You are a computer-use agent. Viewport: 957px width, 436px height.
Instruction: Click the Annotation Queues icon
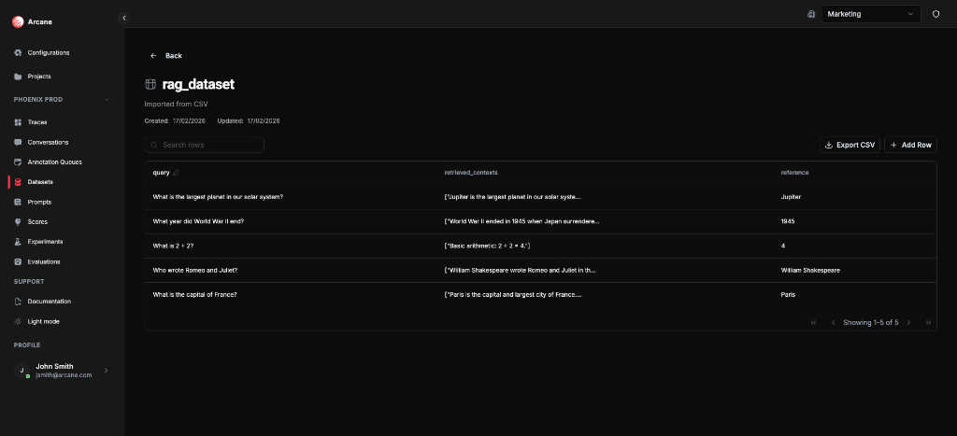[x=18, y=162]
